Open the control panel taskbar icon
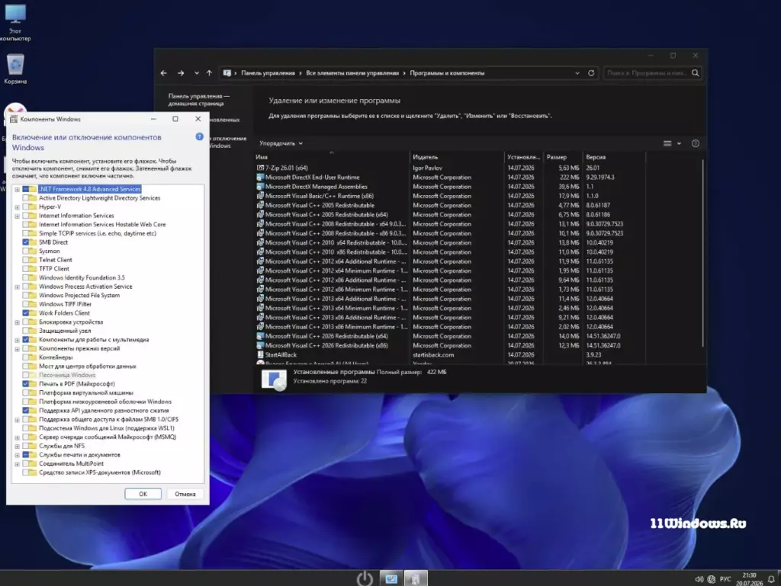 point(391,578)
